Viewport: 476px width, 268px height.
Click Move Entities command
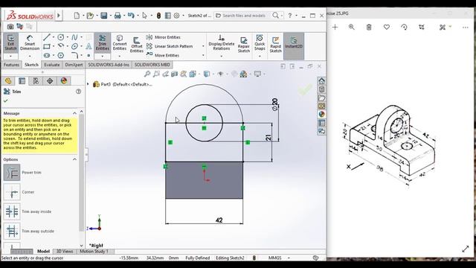click(163, 55)
